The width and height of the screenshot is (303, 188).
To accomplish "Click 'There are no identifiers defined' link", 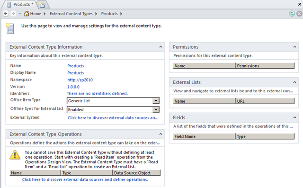I will pyautogui.click(x=97, y=93).
